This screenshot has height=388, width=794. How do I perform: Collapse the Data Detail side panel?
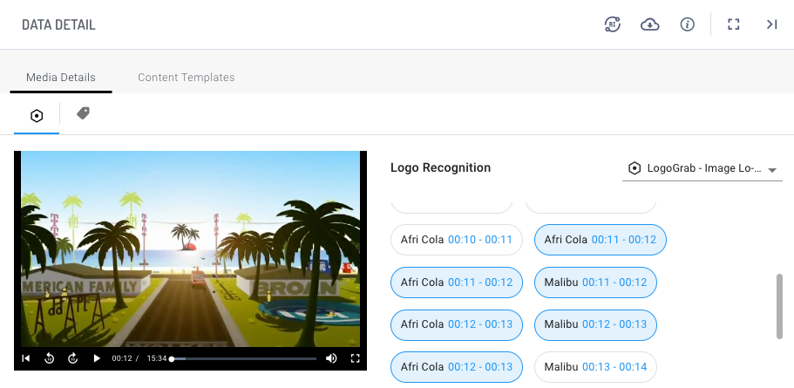[771, 24]
